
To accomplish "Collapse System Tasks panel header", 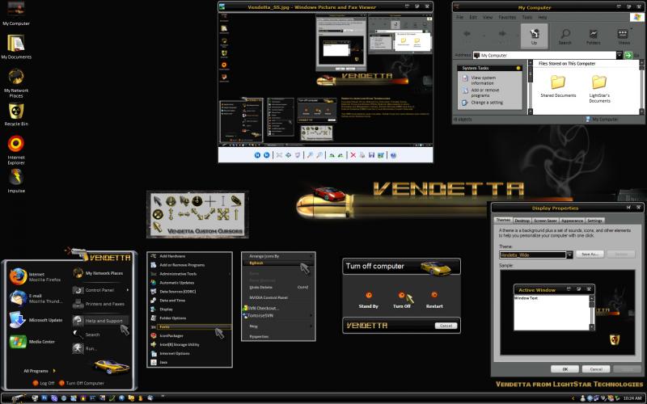I will pos(490,68).
